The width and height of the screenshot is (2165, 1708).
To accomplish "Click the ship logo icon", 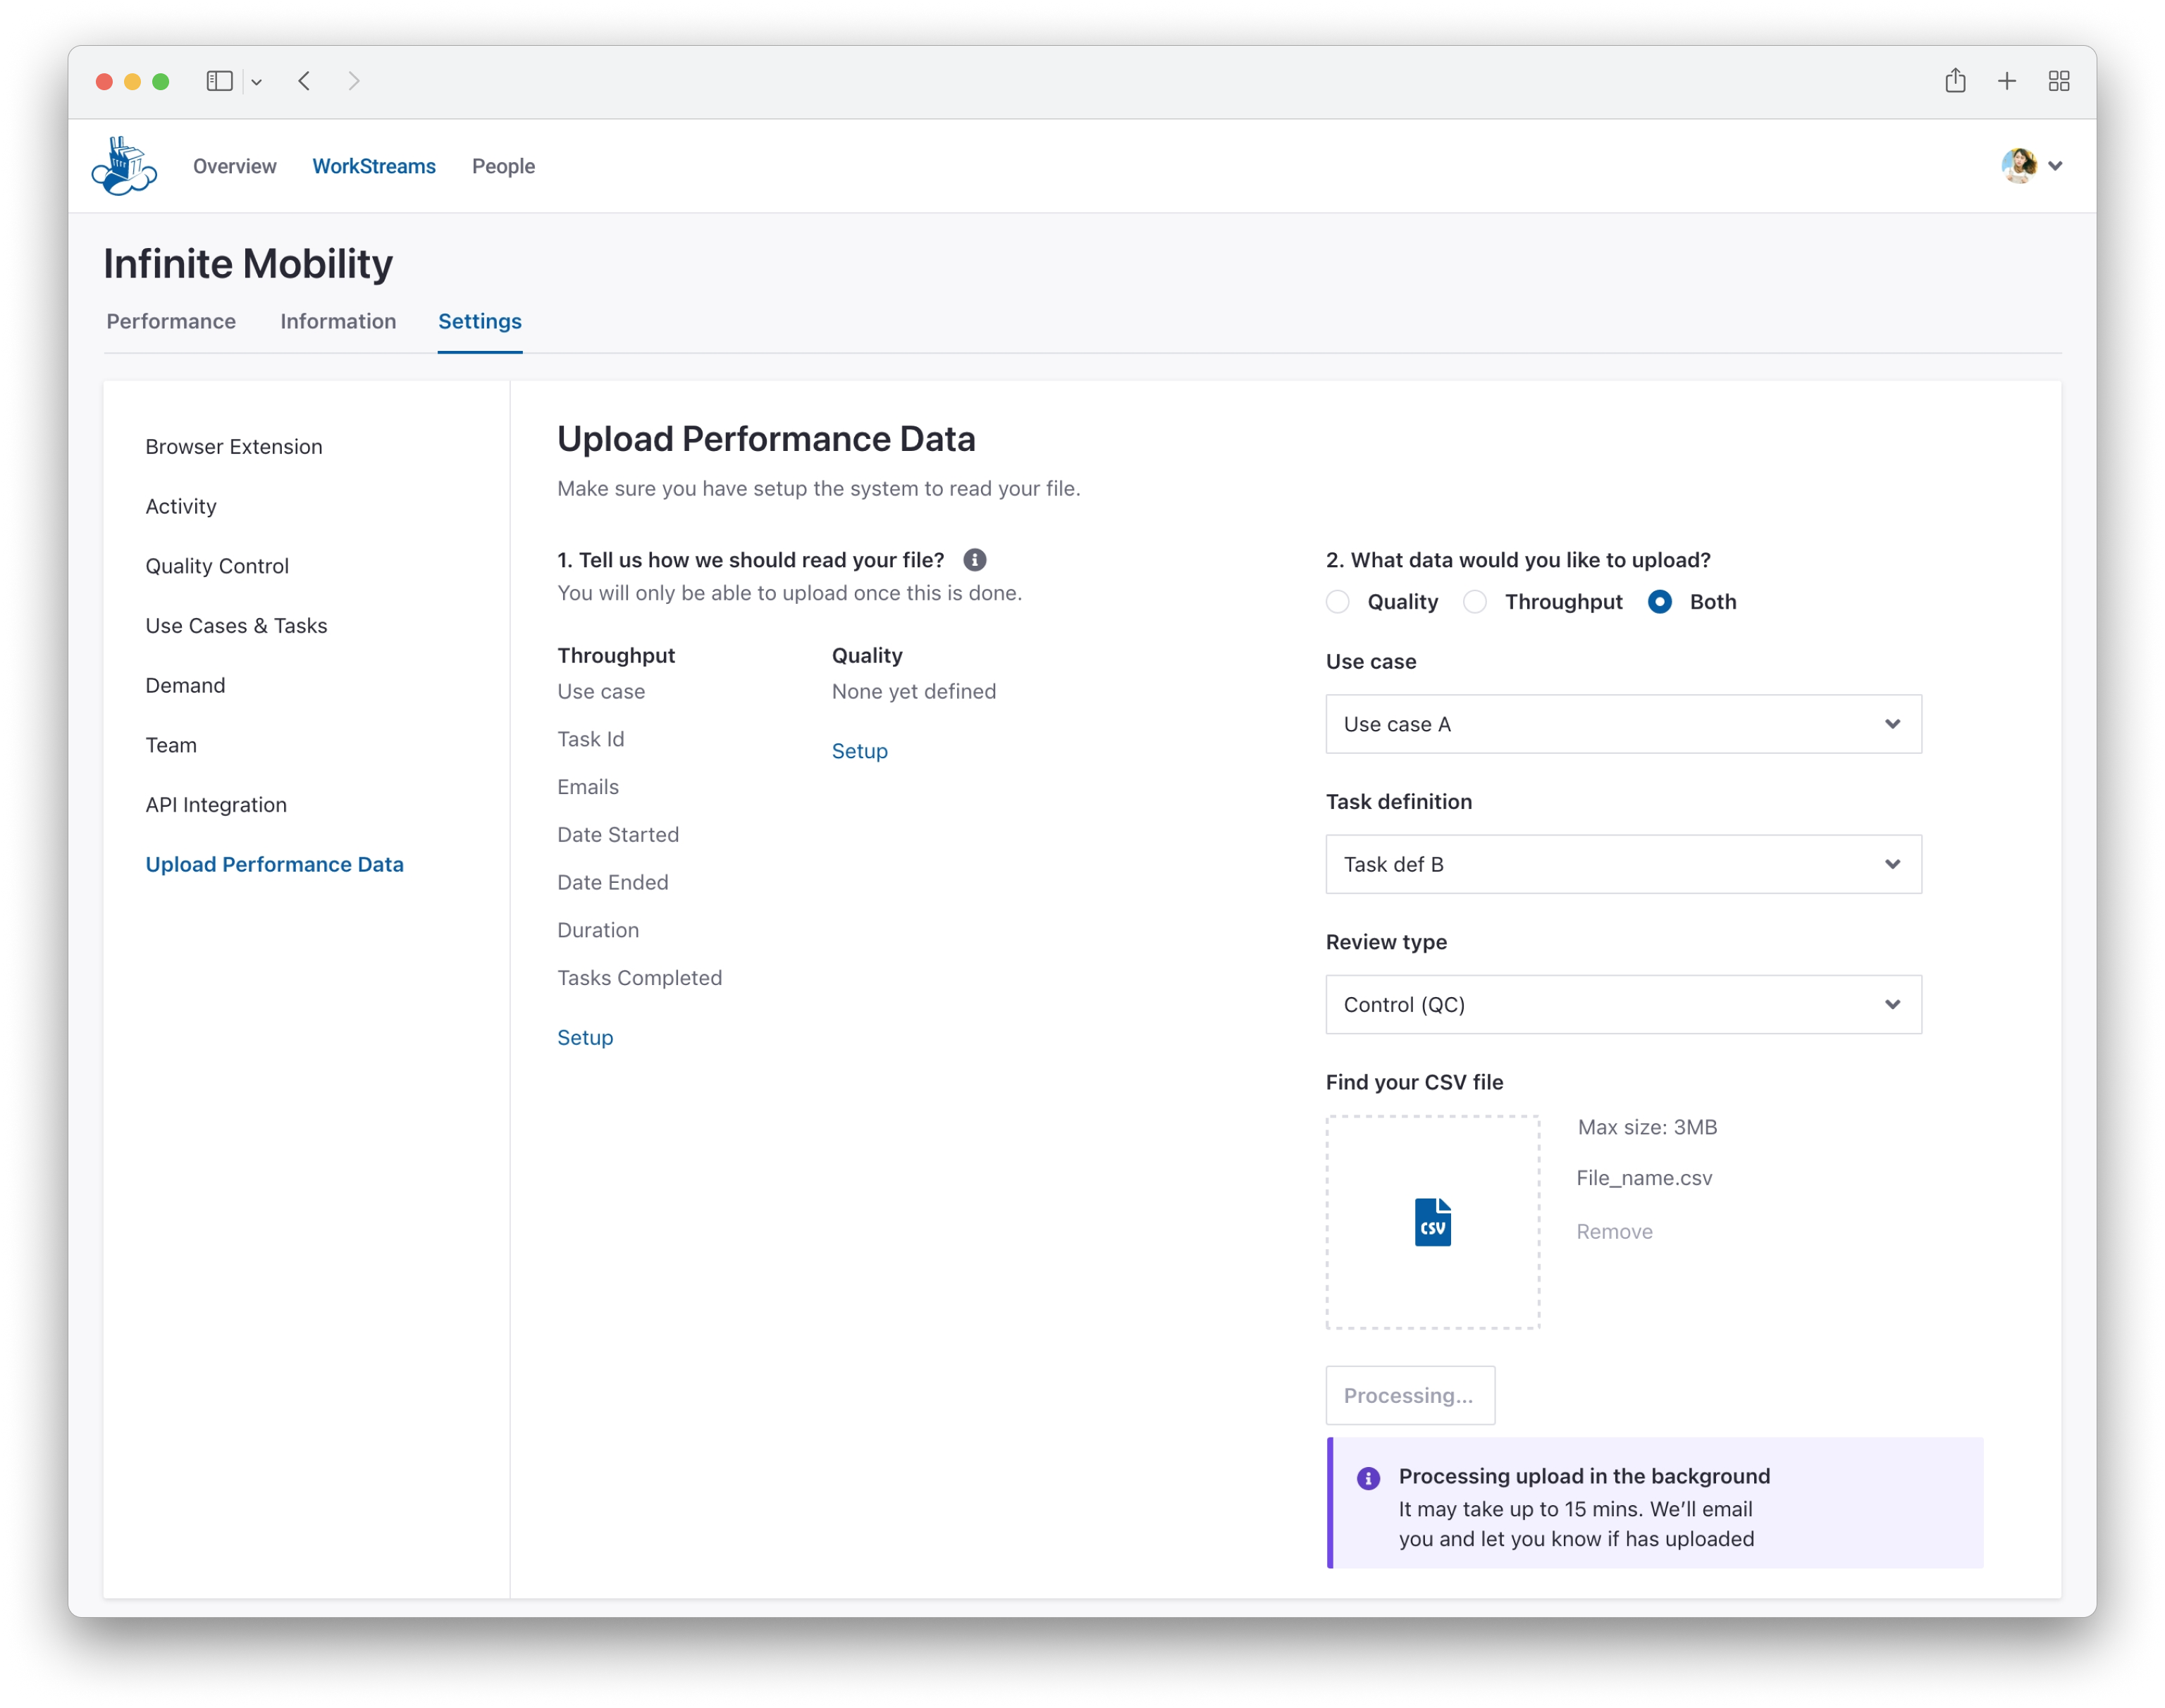I will [x=124, y=166].
